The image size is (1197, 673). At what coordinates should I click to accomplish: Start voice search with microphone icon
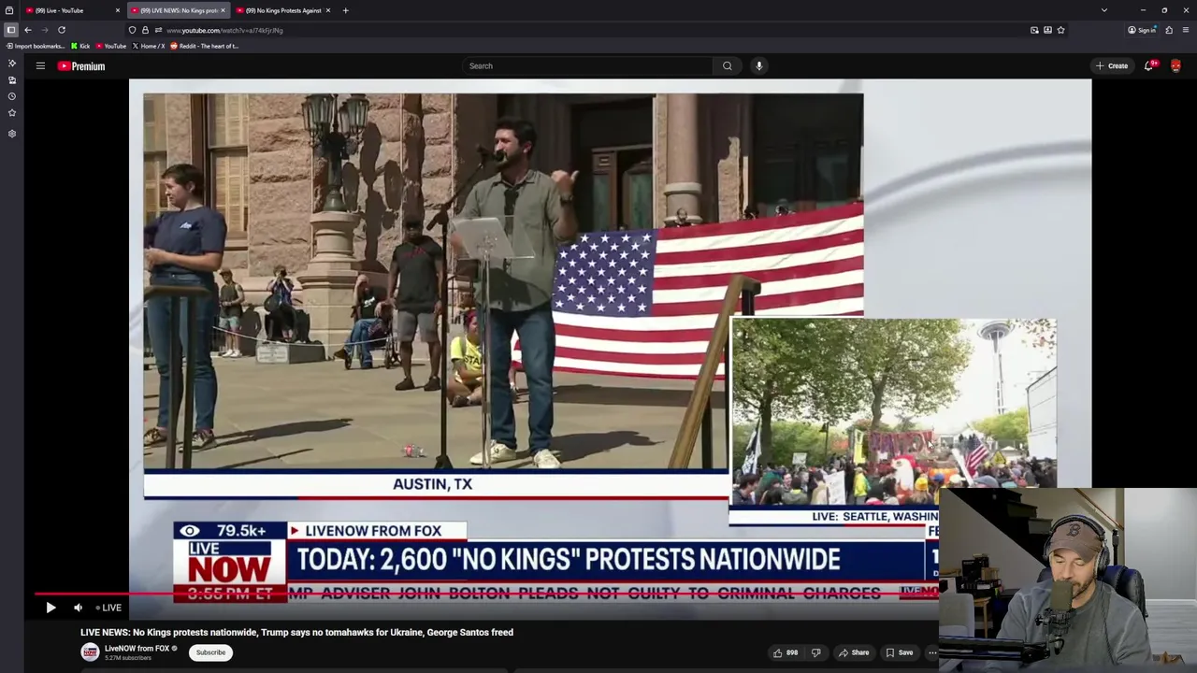(758, 65)
